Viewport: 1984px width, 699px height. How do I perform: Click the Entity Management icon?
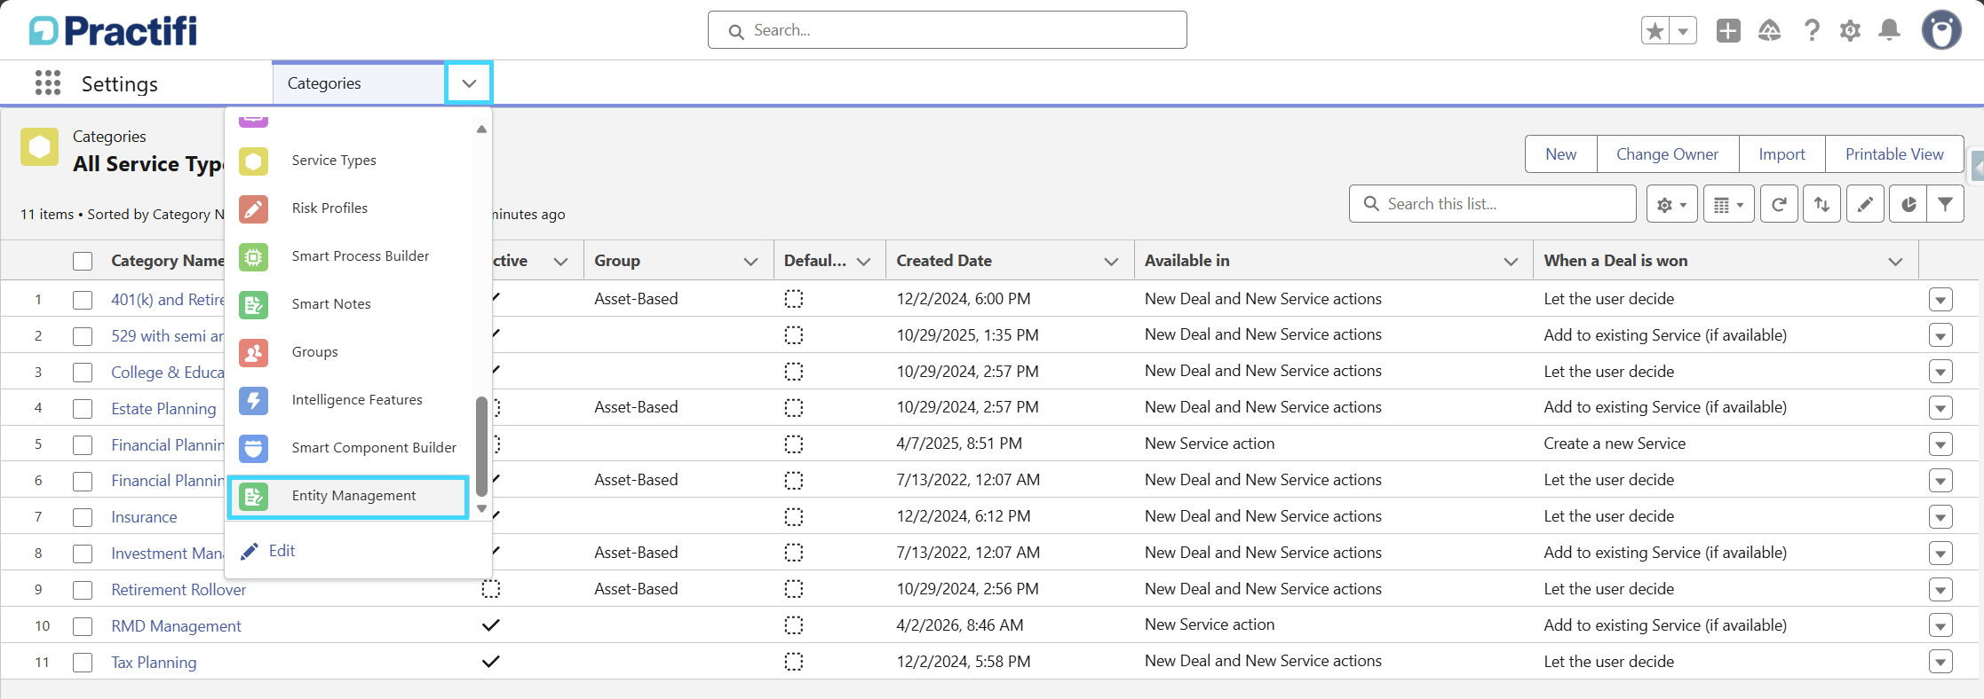coord(253,496)
